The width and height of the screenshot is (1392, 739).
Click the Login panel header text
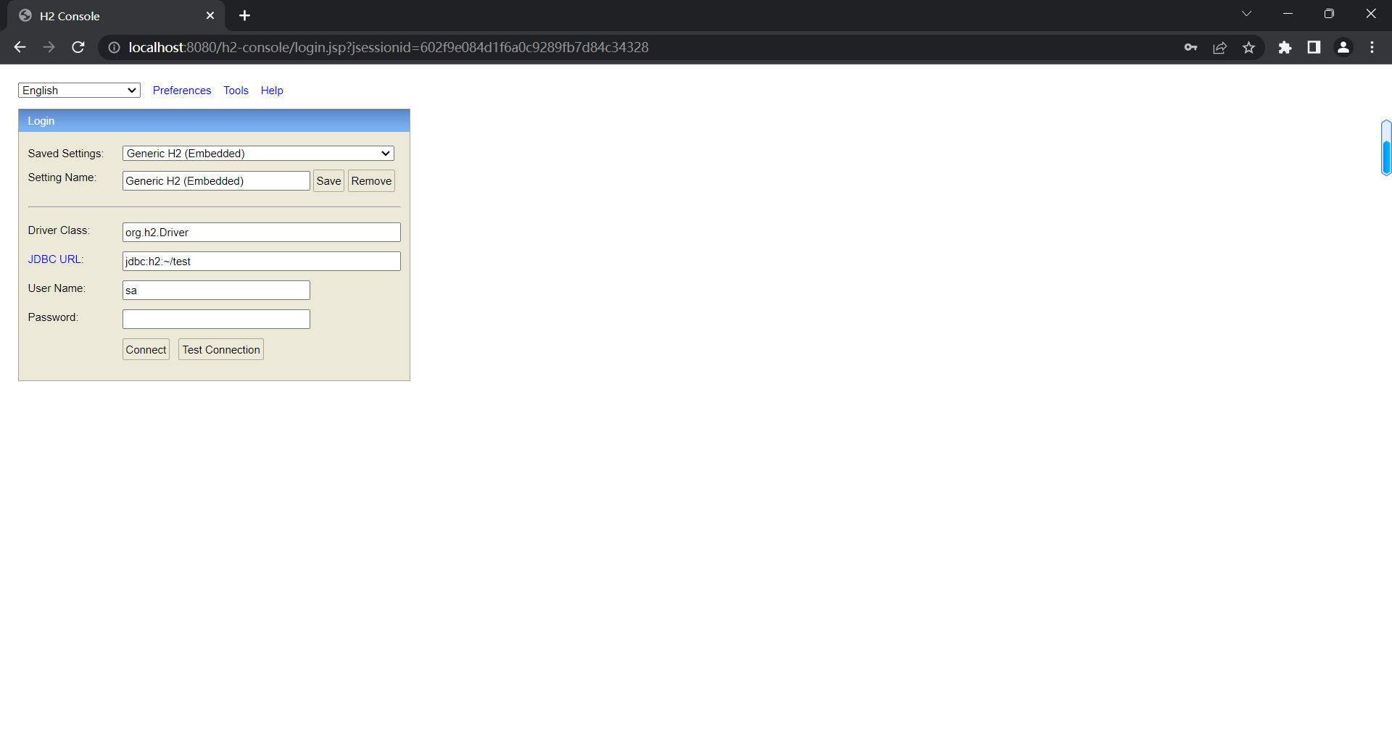(41, 120)
